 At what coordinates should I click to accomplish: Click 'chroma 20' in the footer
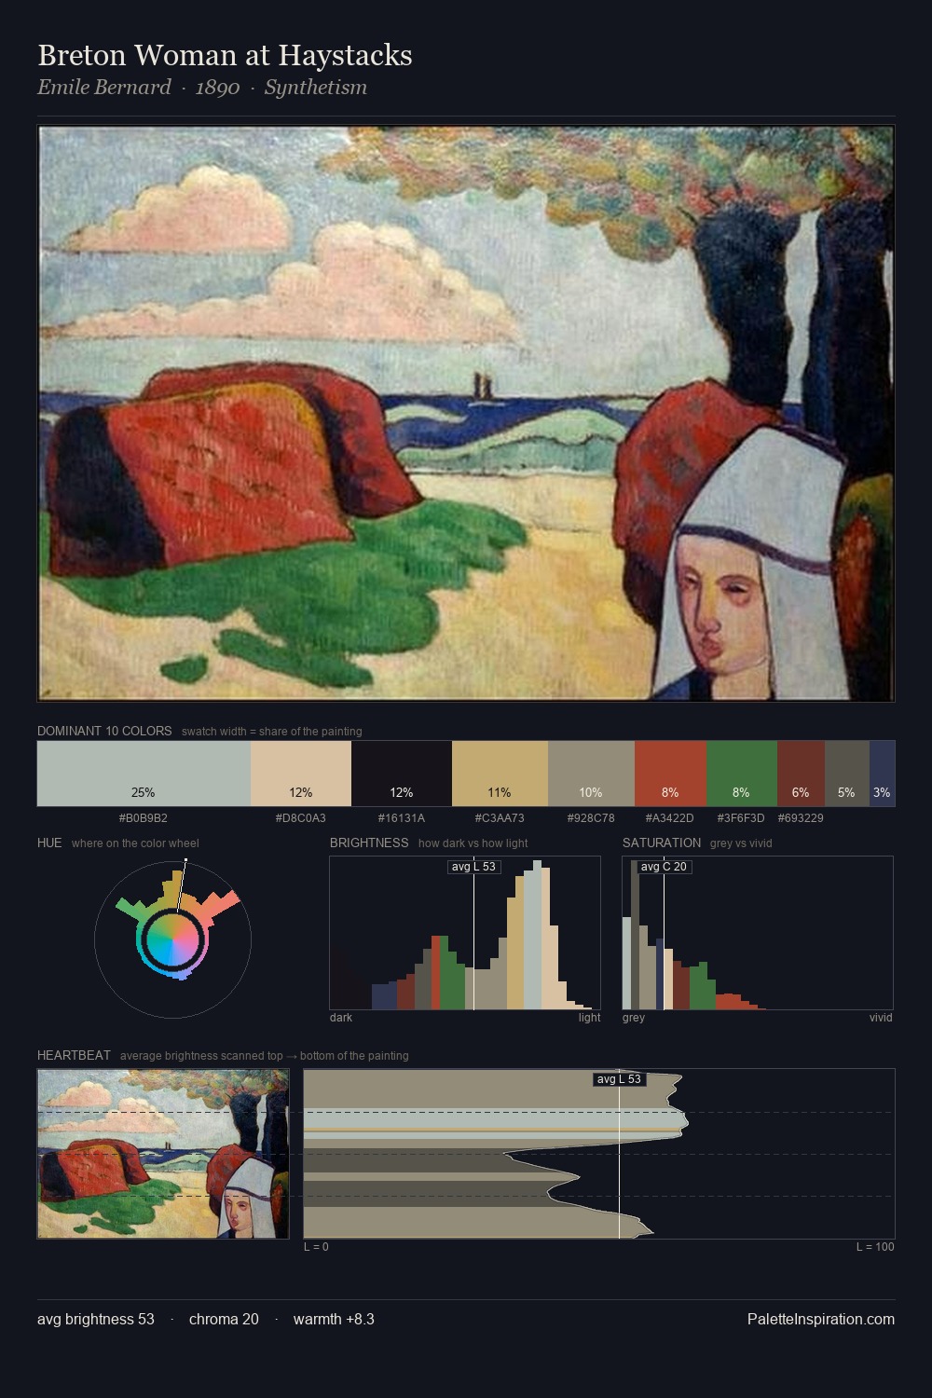(x=224, y=1319)
